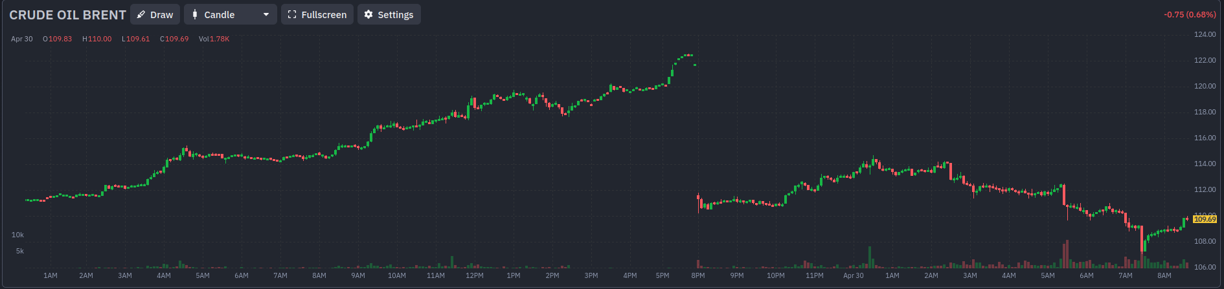This screenshot has height=289, width=1224.
Task: Open chart Settings
Action: pos(389,14)
